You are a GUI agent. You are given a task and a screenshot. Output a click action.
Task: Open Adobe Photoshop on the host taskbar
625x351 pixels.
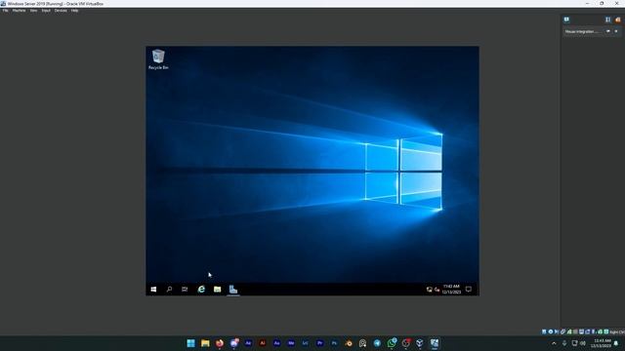pyautogui.click(x=334, y=343)
